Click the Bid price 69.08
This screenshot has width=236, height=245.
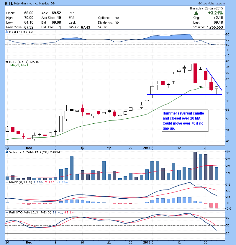[56, 22]
